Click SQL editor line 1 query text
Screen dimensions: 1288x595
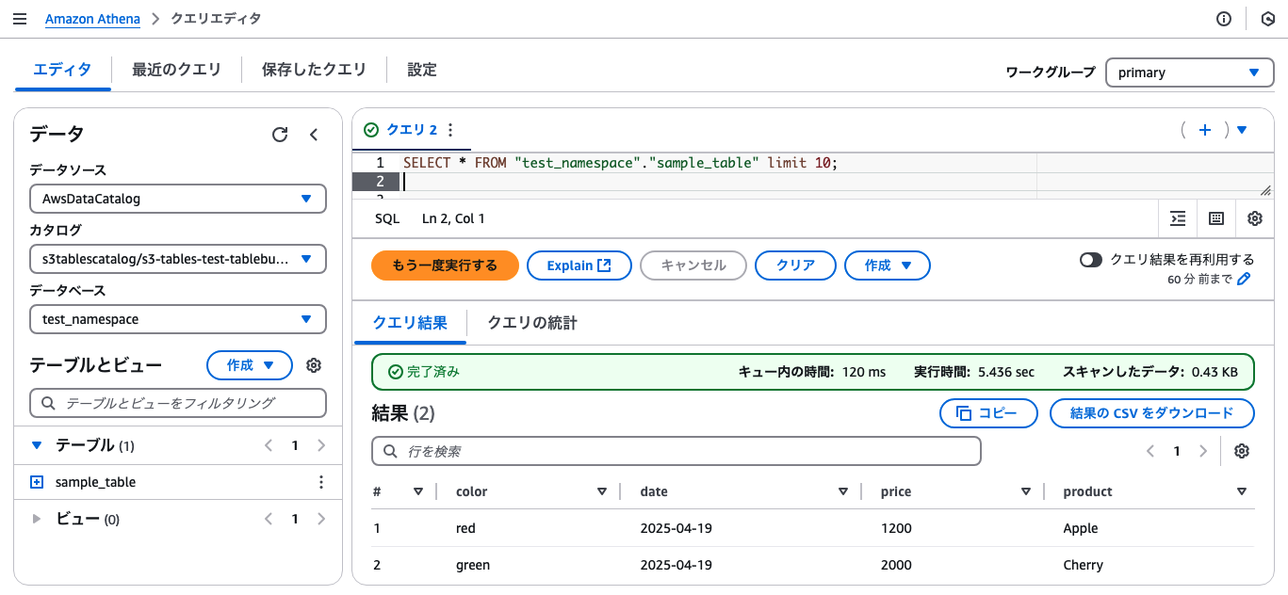pos(620,163)
